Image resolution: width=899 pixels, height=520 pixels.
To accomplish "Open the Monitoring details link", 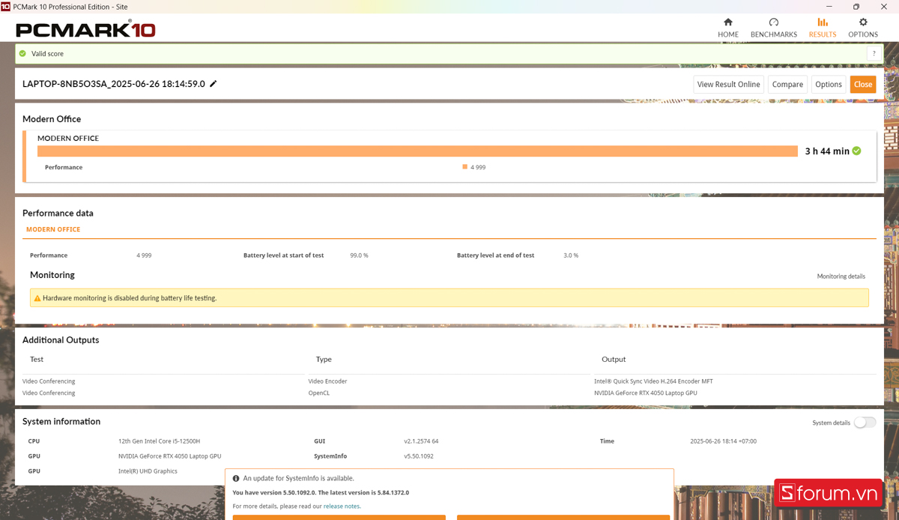I will coord(841,276).
